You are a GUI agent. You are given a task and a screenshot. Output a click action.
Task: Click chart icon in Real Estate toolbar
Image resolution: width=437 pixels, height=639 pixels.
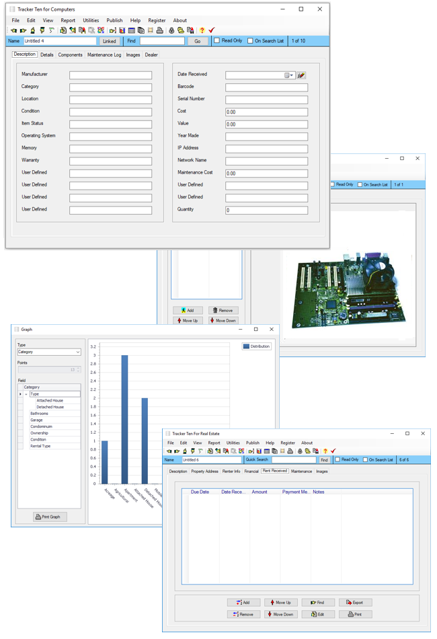tap(259, 451)
